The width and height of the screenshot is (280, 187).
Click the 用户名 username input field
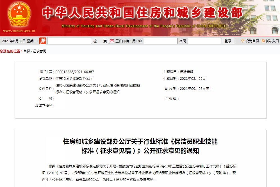point(161,41)
